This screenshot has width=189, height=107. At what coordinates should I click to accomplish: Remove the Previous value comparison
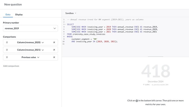click(x=54, y=57)
